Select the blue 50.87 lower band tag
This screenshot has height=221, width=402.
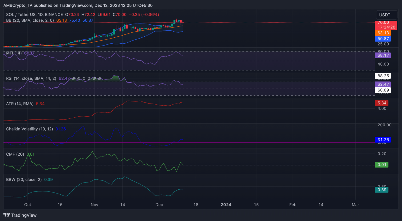383,39
